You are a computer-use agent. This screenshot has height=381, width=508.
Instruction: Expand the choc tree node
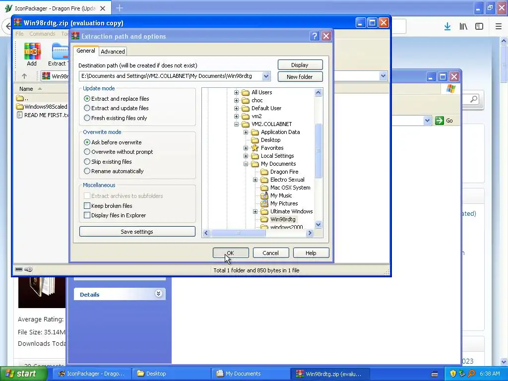[x=237, y=100]
